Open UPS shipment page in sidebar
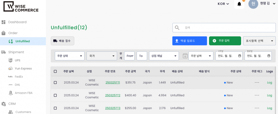Image resolution: width=278 pixels, height=114 pixels. pos(17,60)
